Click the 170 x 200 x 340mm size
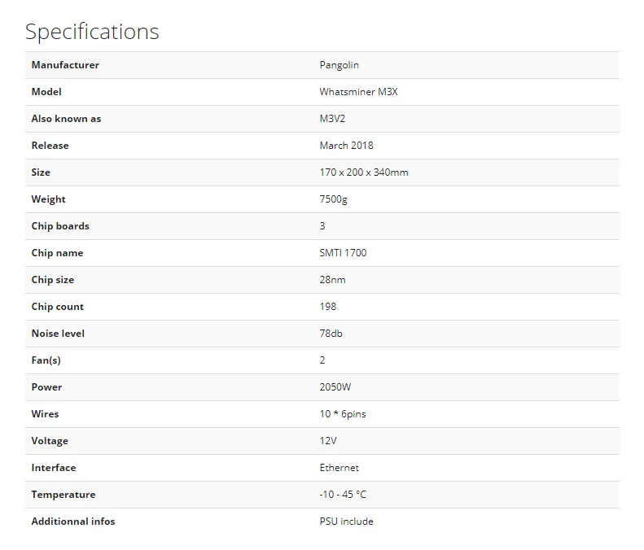The width and height of the screenshot is (644, 550). 364,172
